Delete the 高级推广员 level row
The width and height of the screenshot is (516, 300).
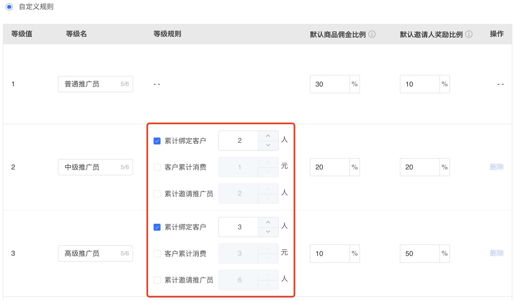pyautogui.click(x=497, y=253)
